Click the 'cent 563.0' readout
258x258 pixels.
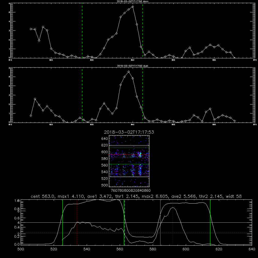pyautogui.click(x=43, y=196)
